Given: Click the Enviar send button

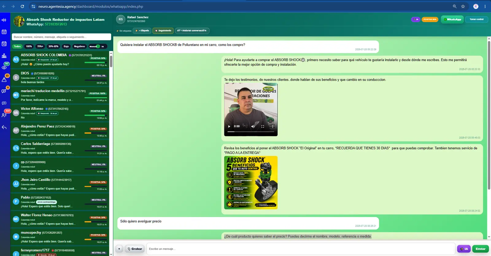Looking at the screenshot, I should click(481, 249).
